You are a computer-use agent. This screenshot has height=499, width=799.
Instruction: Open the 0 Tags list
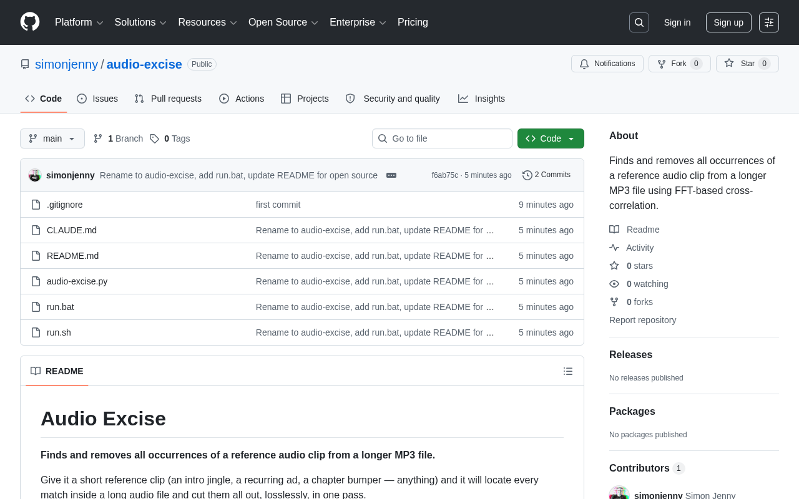click(x=170, y=138)
